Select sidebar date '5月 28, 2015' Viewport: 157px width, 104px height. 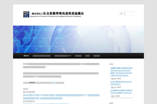116,79
